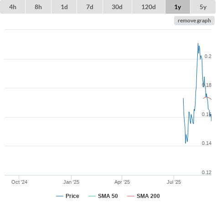Viewport: 216px width, 208px height.
Task: Click the green SMA 50 legend swatch
Action: (92, 196)
